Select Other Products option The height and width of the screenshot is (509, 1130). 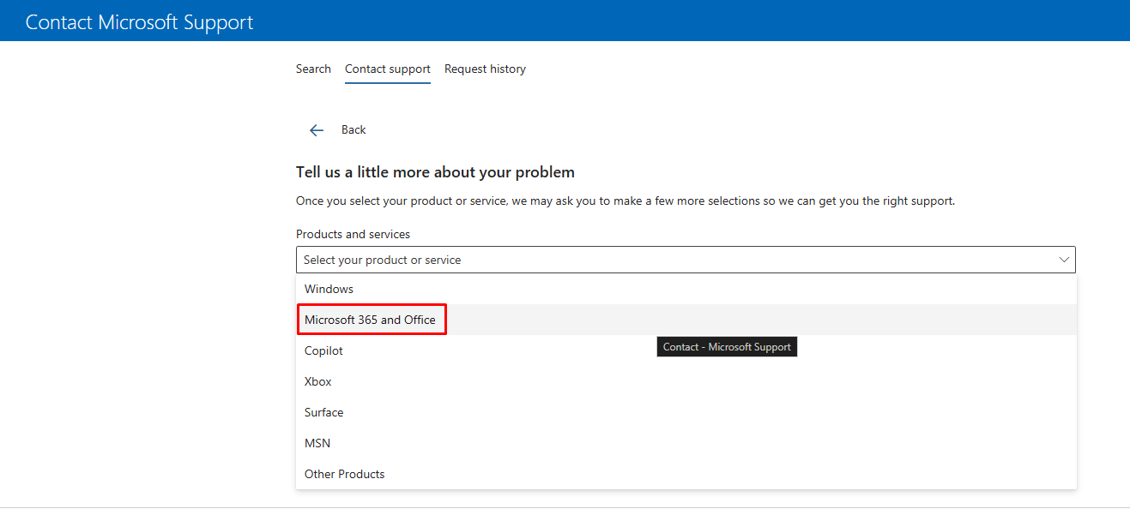pyautogui.click(x=686, y=474)
